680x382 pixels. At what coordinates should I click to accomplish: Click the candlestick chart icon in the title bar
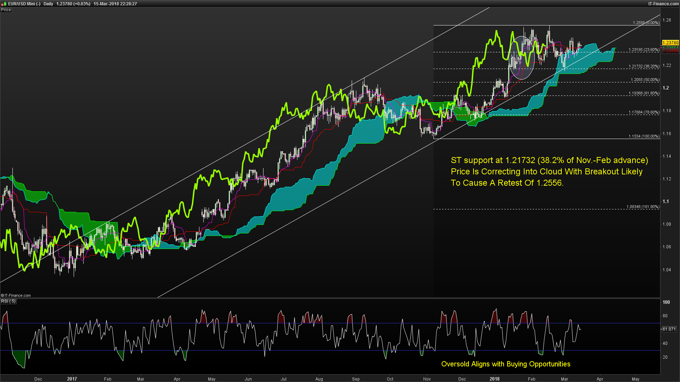click(x=4, y=4)
